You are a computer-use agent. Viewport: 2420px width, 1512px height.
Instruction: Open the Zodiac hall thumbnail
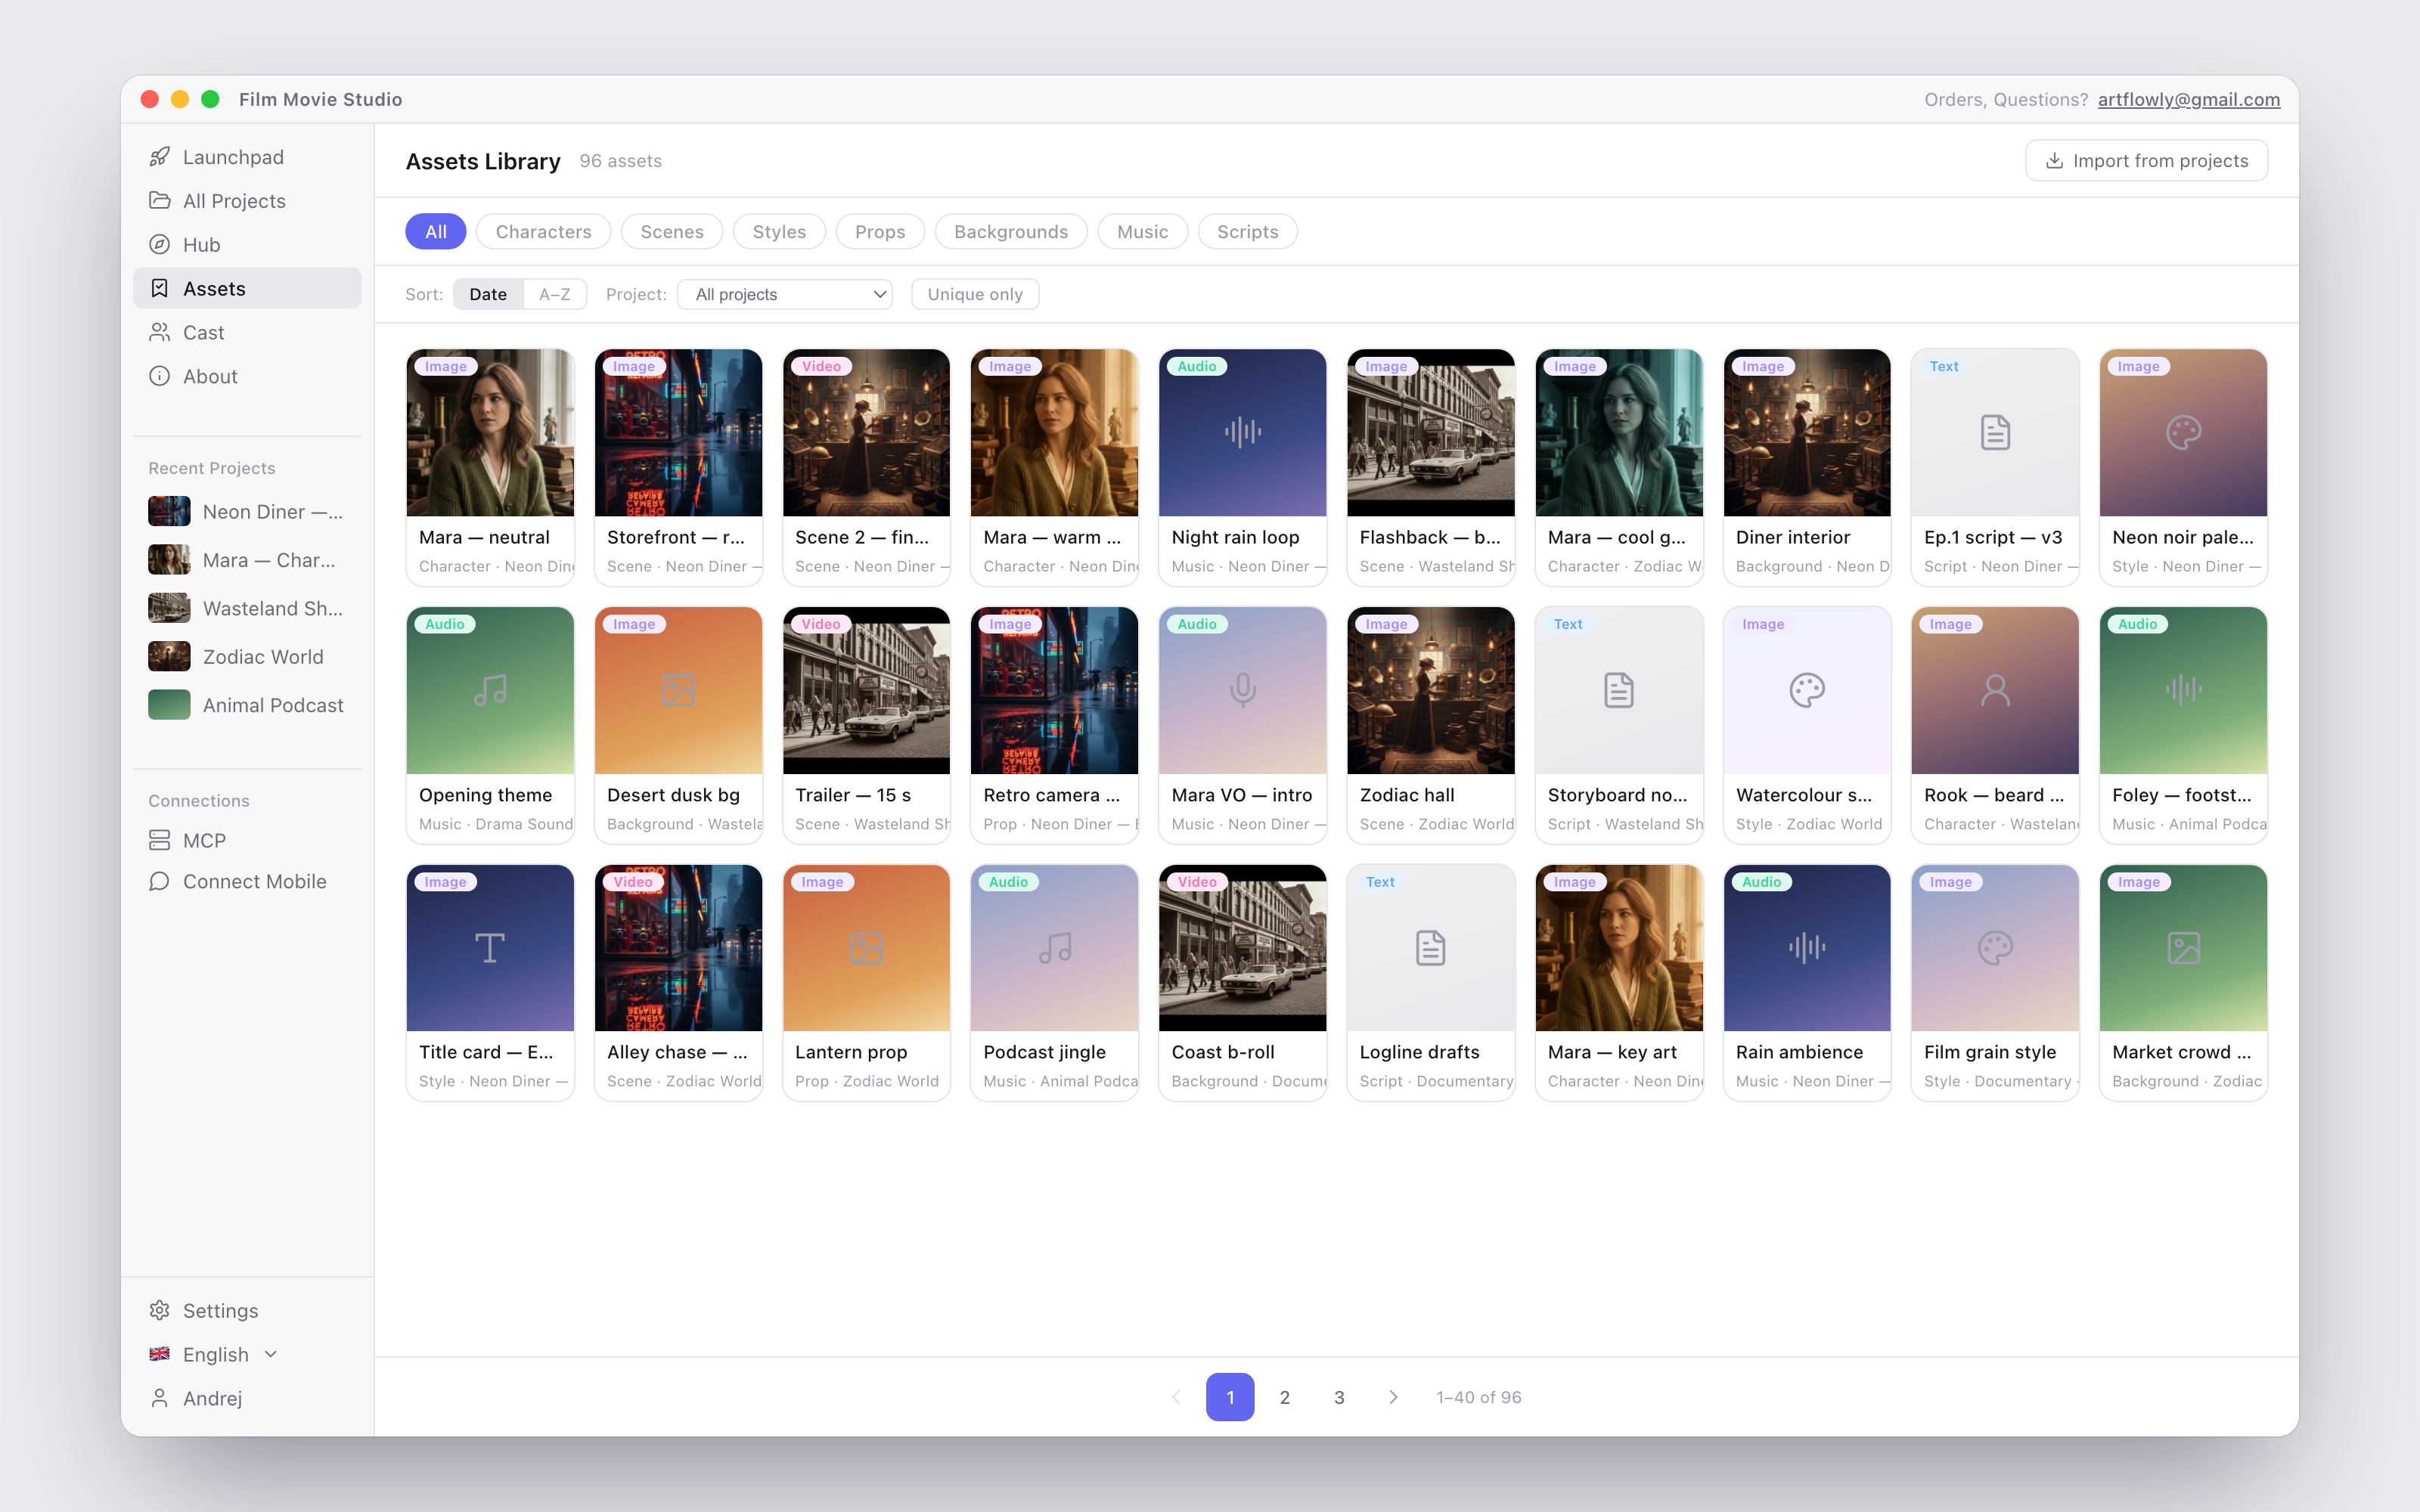[1431, 690]
